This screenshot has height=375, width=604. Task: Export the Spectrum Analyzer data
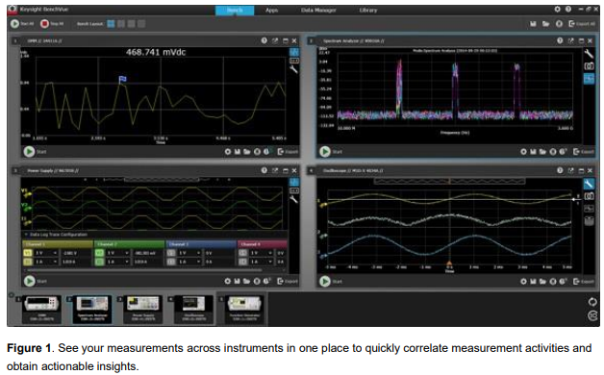(x=584, y=152)
